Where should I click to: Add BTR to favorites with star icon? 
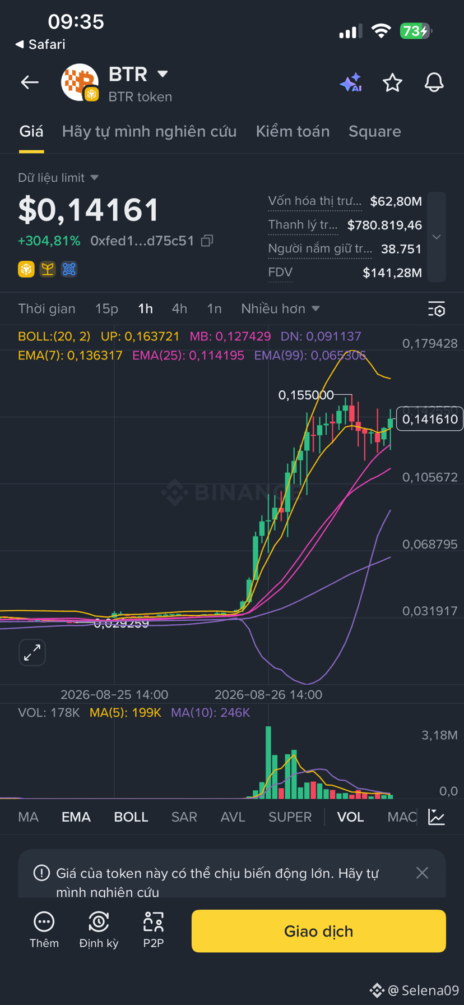point(392,82)
